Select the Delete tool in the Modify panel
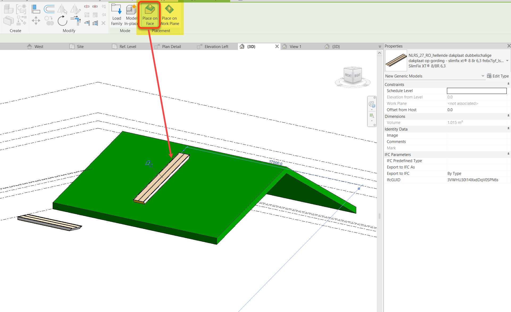The image size is (511, 312). point(103,23)
